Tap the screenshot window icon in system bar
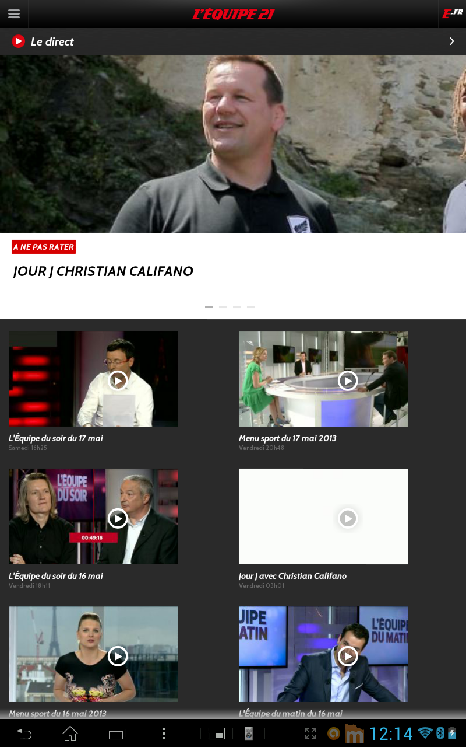466x747 pixels. 217,734
